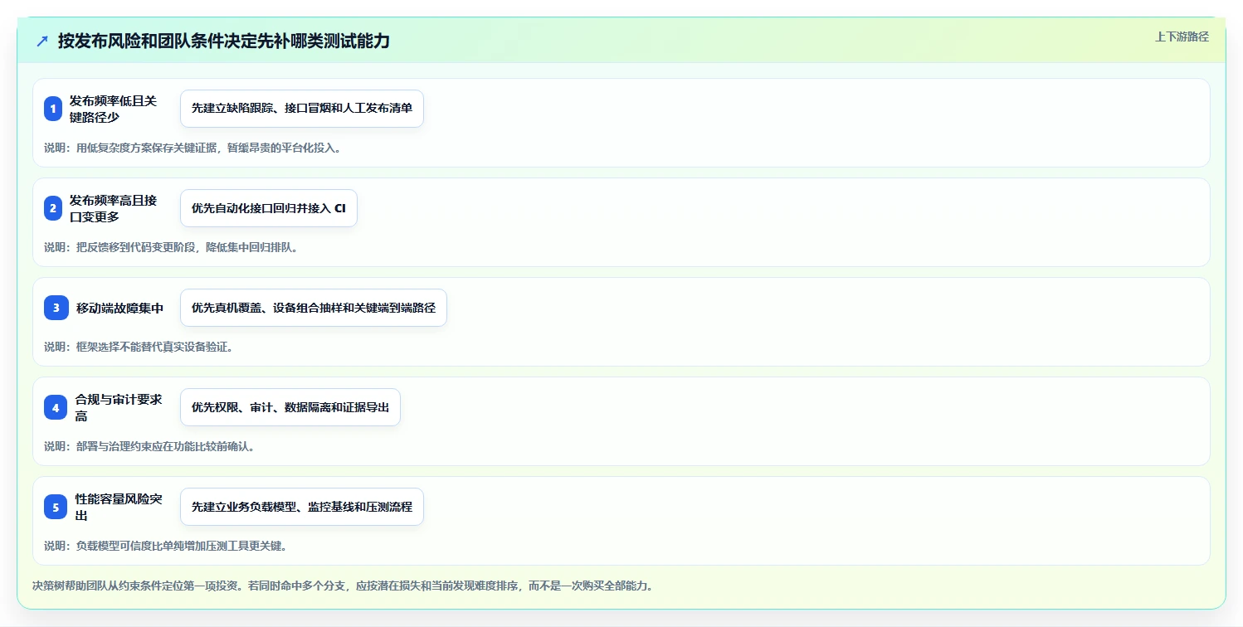Click the note 框架选择不能替代真实设备验证
1243x627 pixels.
click(x=139, y=347)
